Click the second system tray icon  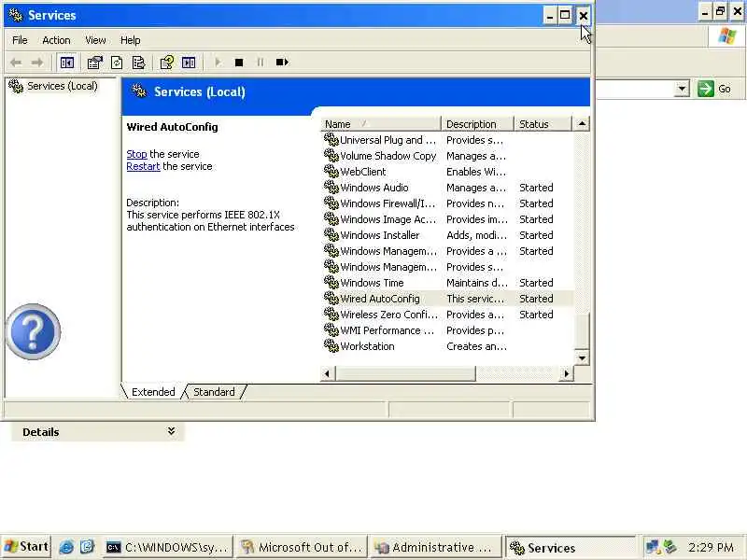[x=670, y=547]
